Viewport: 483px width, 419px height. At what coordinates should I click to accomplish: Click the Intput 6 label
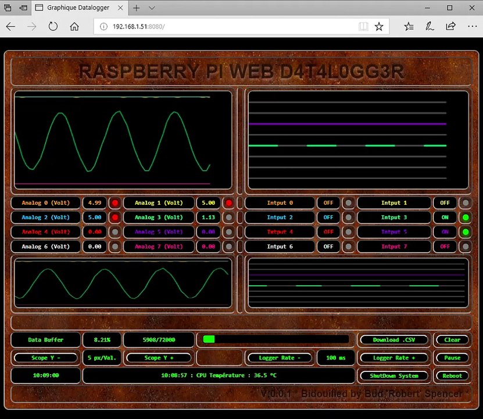coord(280,246)
